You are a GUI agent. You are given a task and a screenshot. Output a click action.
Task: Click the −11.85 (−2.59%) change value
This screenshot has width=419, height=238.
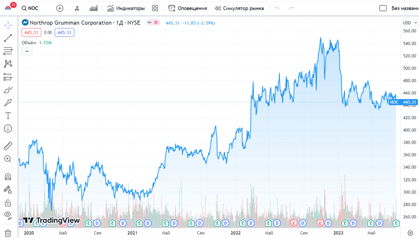198,23
